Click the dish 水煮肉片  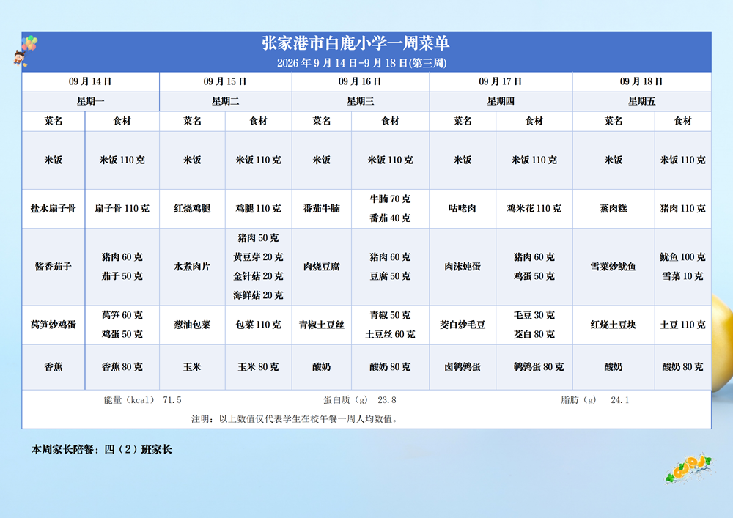click(192, 267)
